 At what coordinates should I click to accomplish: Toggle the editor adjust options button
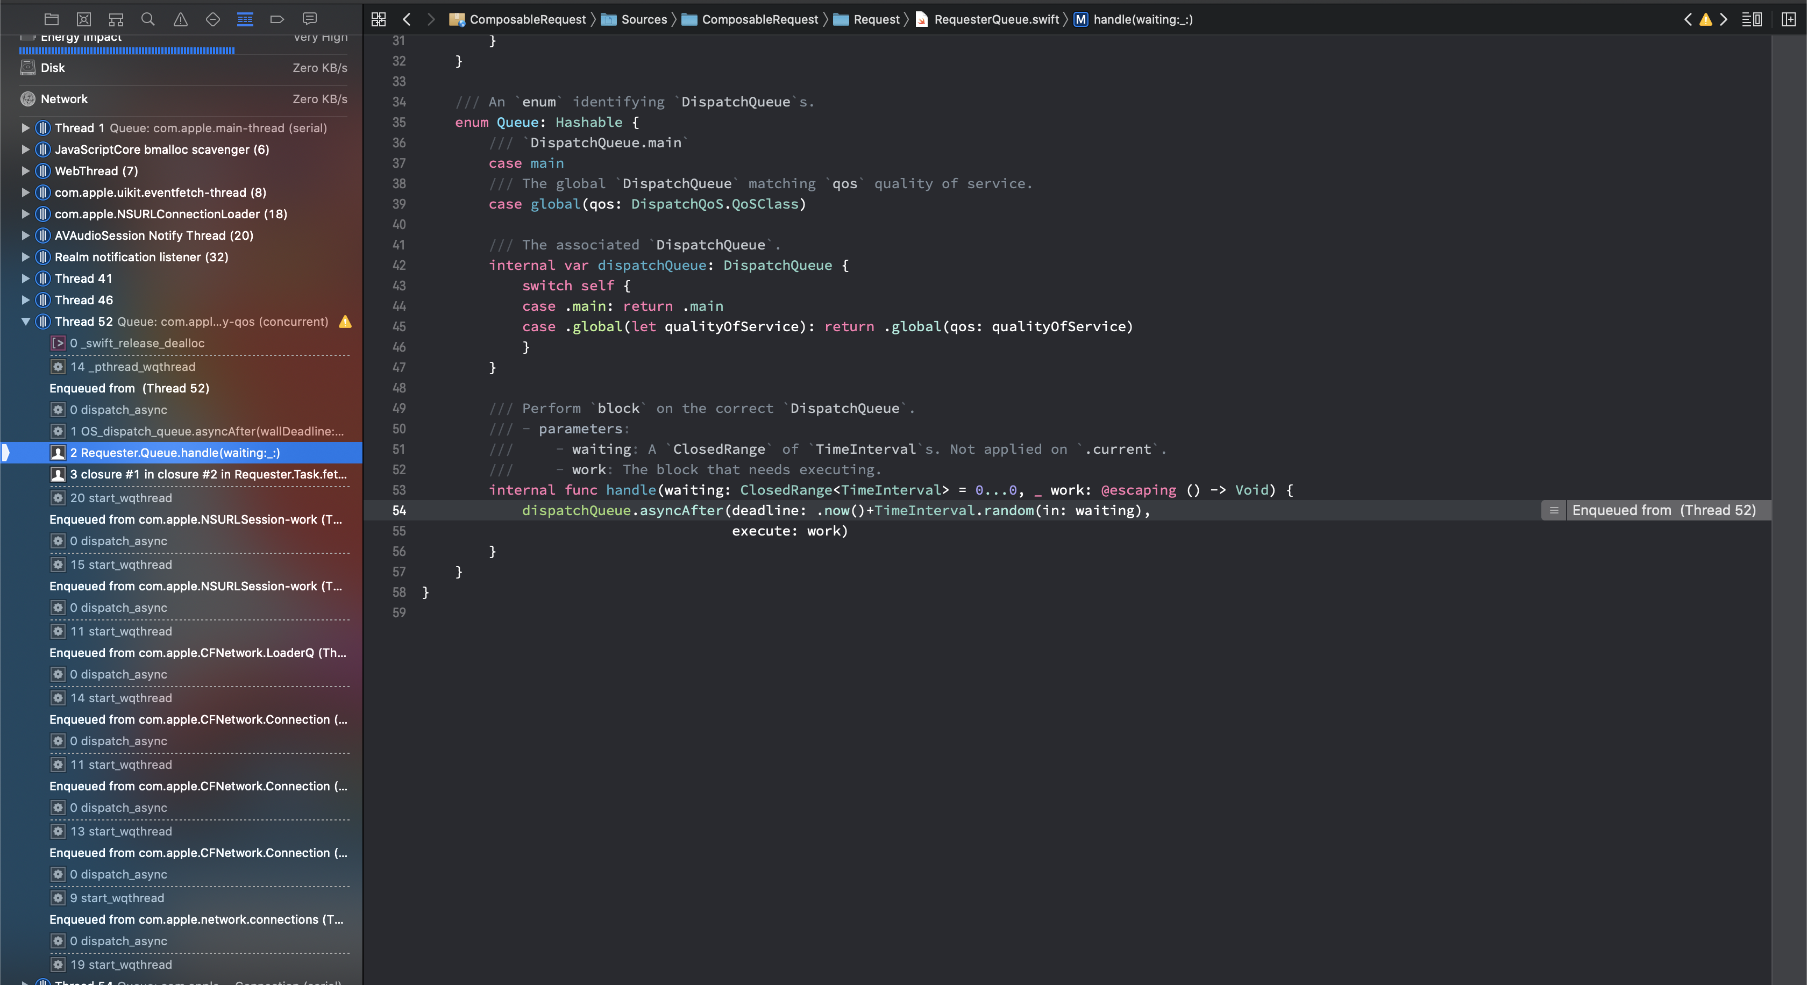[1751, 19]
